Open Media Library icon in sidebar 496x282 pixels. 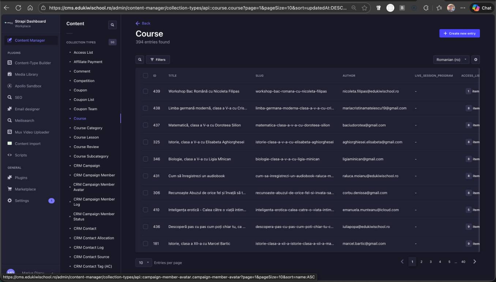point(10,74)
